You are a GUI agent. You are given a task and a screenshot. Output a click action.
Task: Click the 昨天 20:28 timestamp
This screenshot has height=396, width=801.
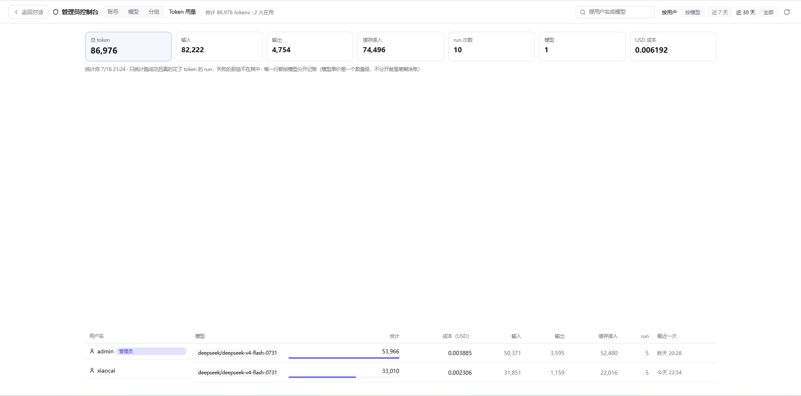click(x=669, y=353)
